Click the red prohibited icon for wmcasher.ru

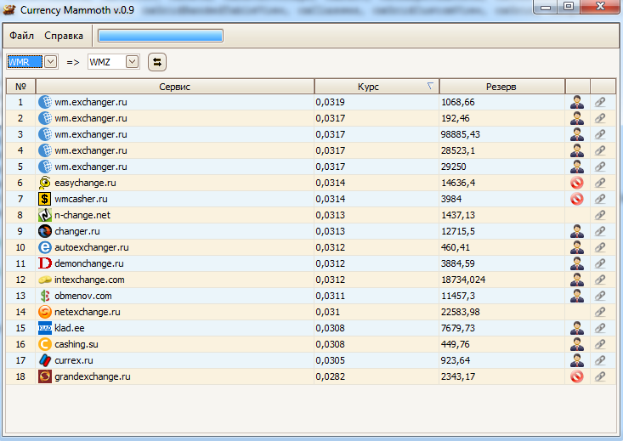[x=577, y=199]
